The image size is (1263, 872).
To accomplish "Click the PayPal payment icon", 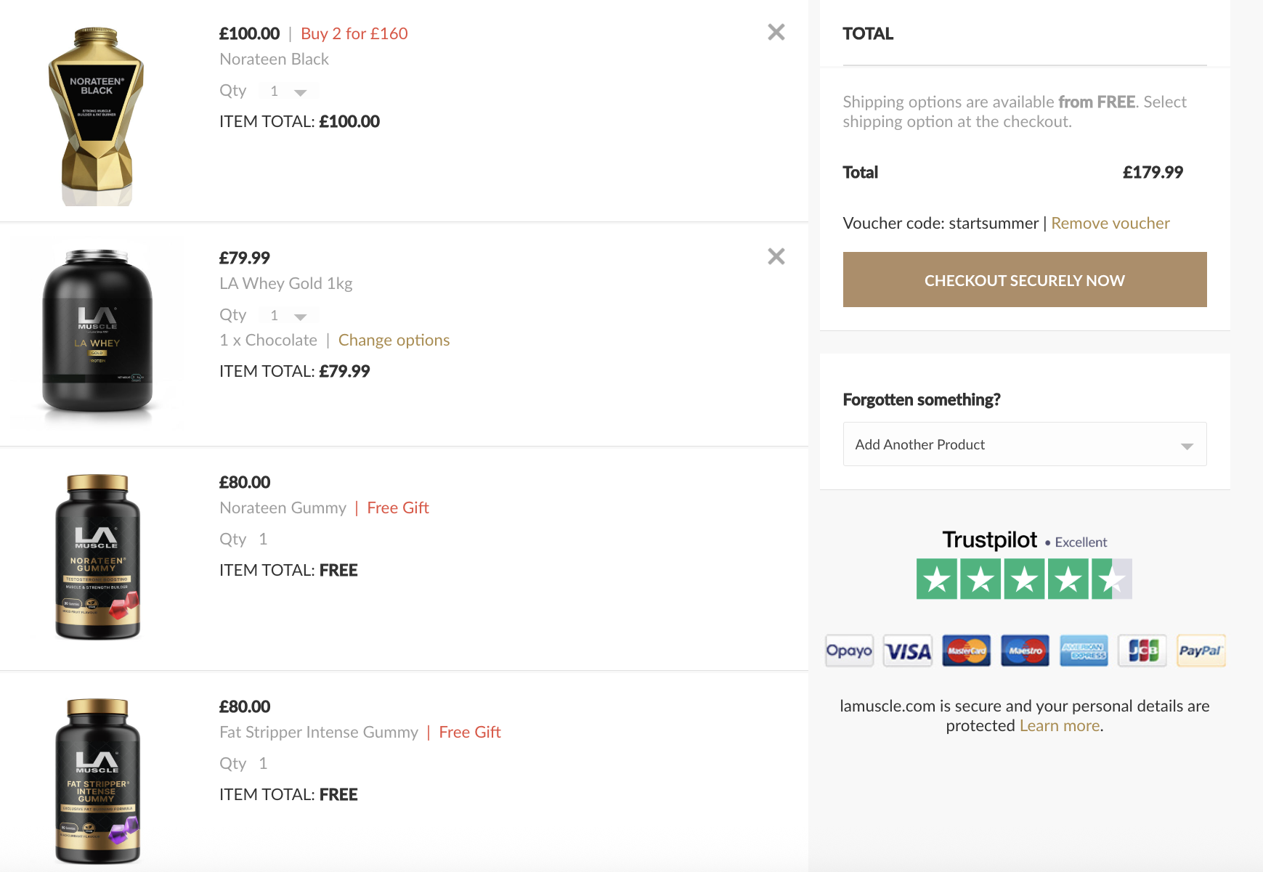I will point(1201,651).
